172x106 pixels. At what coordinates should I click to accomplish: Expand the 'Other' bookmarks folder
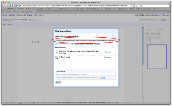pyautogui.click(x=155, y=9)
